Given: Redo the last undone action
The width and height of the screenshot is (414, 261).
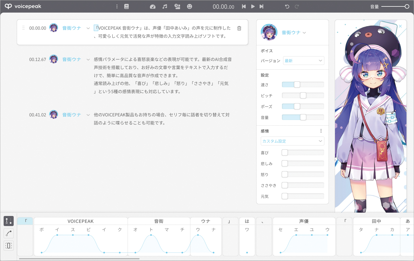Looking at the screenshot, I should click(x=297, y=6).
